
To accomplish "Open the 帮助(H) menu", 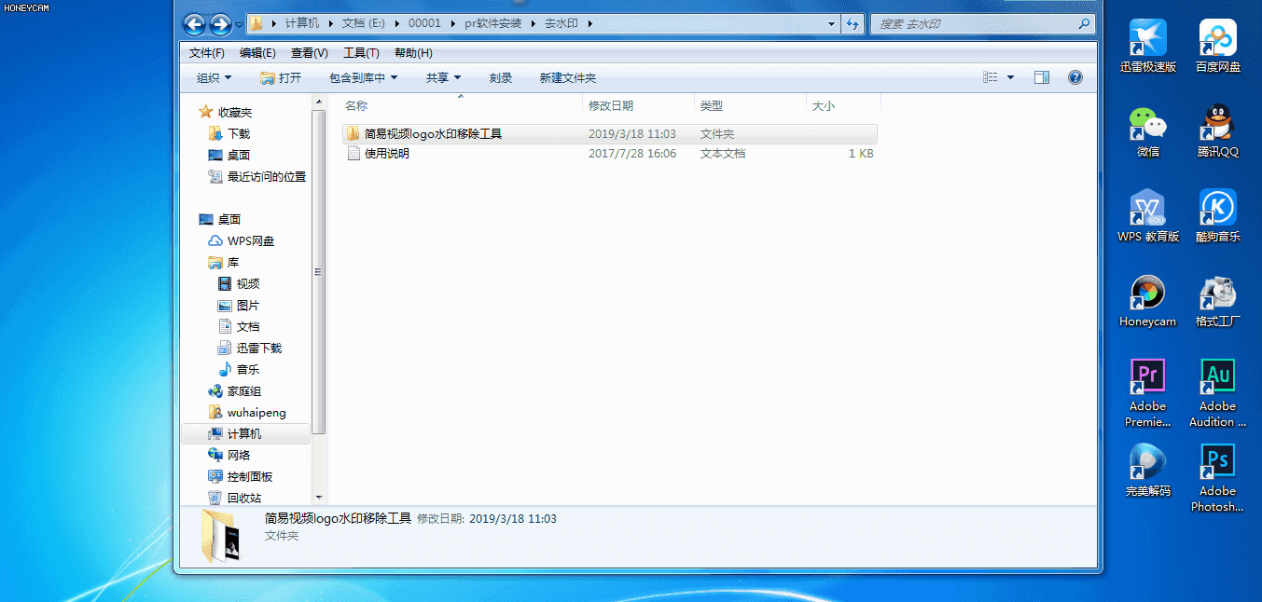I will [413, 53].
